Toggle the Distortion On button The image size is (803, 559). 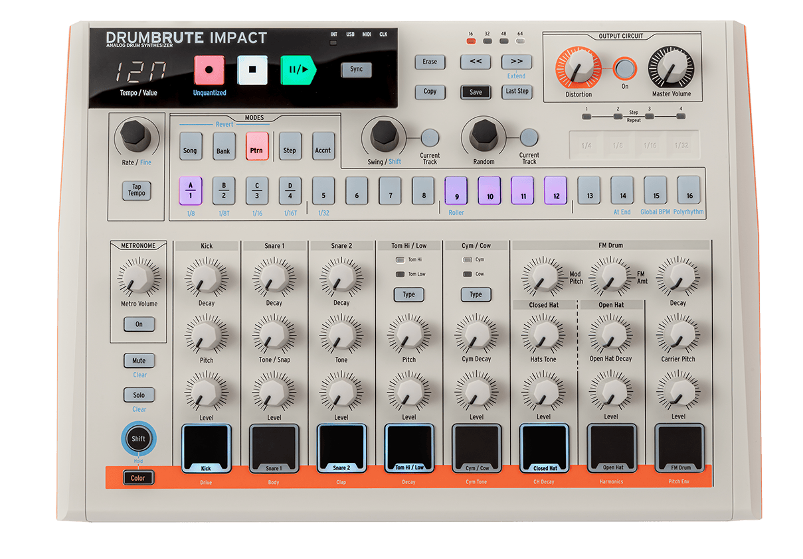[x=624, y=68]
